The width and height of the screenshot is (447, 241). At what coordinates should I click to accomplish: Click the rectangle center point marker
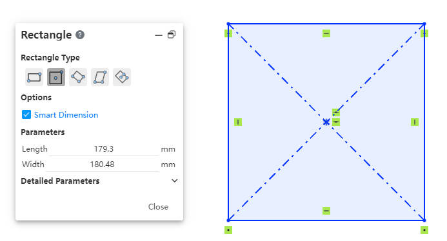point(326,122)
